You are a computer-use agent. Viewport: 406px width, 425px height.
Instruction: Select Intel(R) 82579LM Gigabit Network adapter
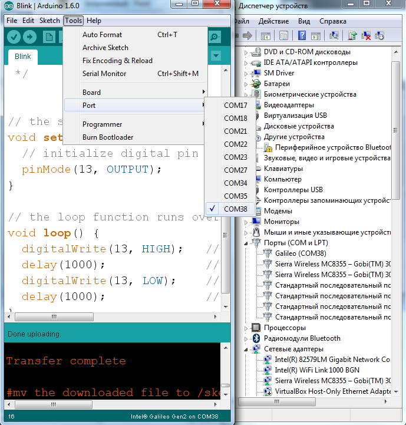pyautogui.click(x=332, y=360)
